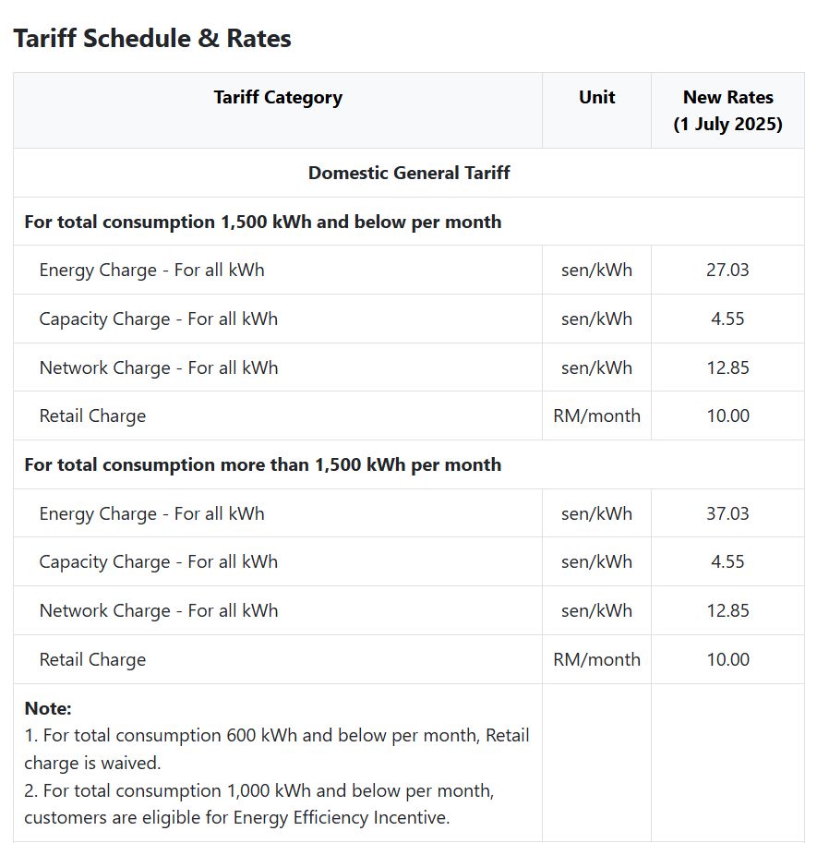Select the sen/kWh unit in the 37.03 row
This screenshot has width=817, height=843.
tap(596, 513)
